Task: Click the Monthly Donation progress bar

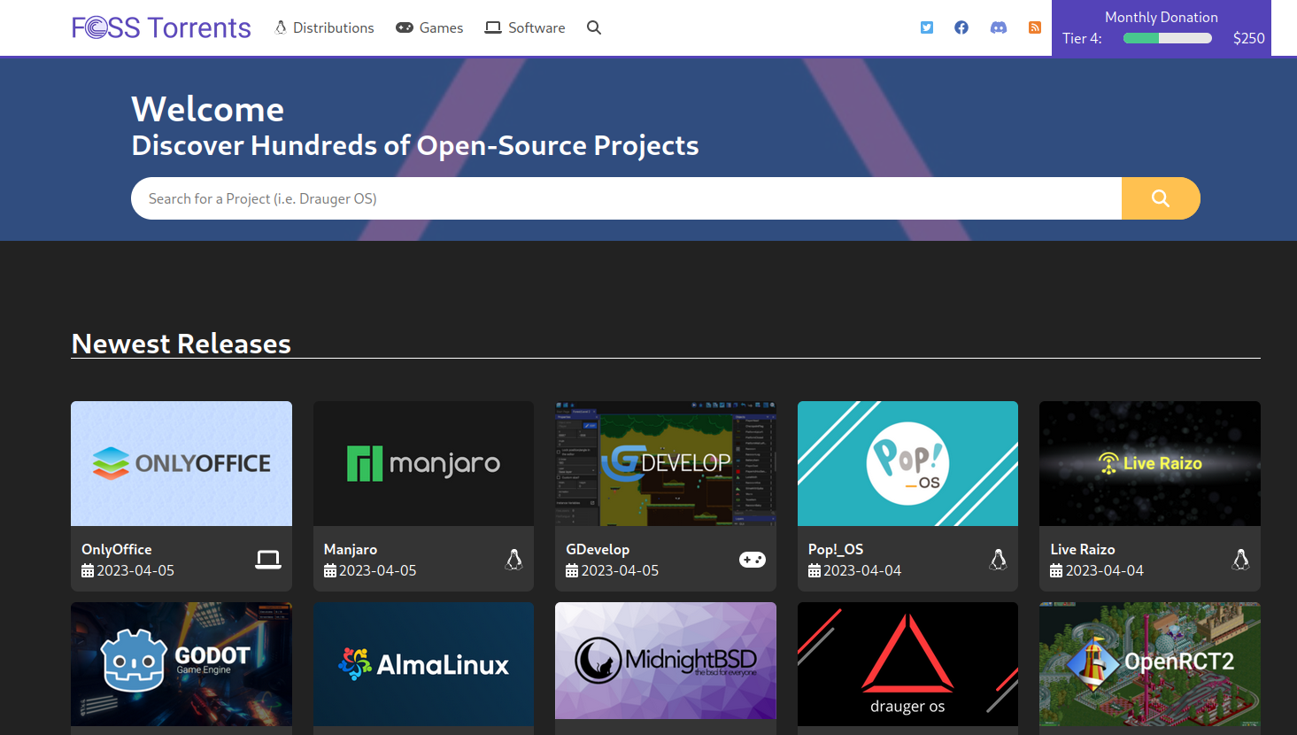Action: tap(1167, 38)
